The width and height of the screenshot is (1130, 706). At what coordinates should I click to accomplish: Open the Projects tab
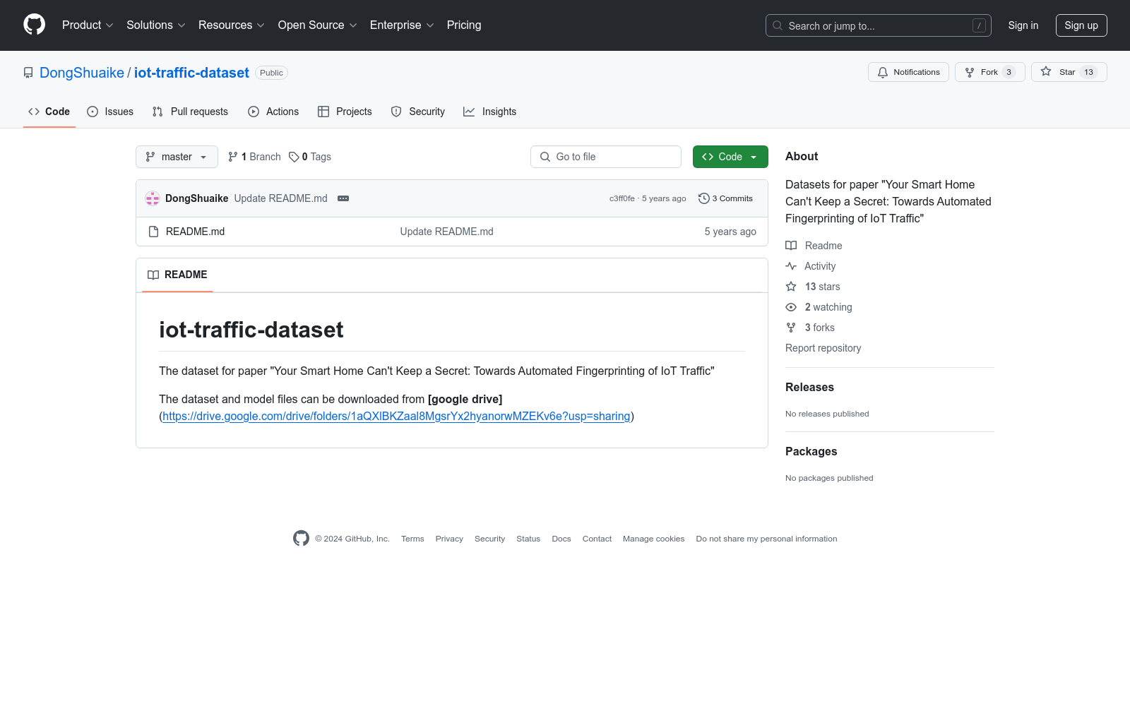pos(345,112)
